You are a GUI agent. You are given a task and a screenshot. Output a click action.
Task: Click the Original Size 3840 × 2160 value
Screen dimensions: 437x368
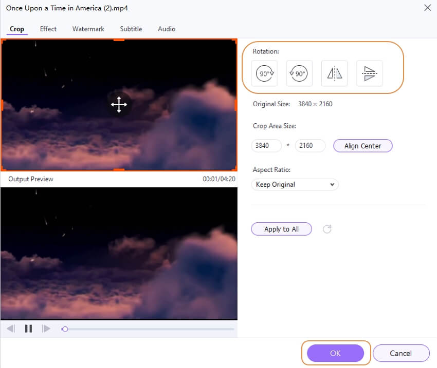click(315, 104)
